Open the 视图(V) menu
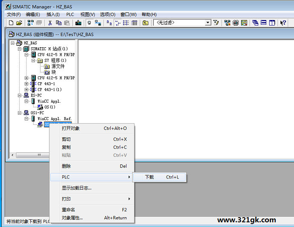 point(88,14)
